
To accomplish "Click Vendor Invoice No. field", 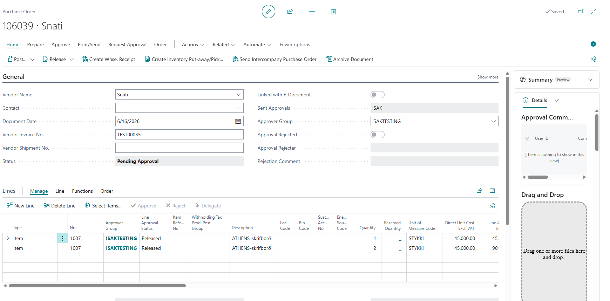I will (x=179, y=135).
